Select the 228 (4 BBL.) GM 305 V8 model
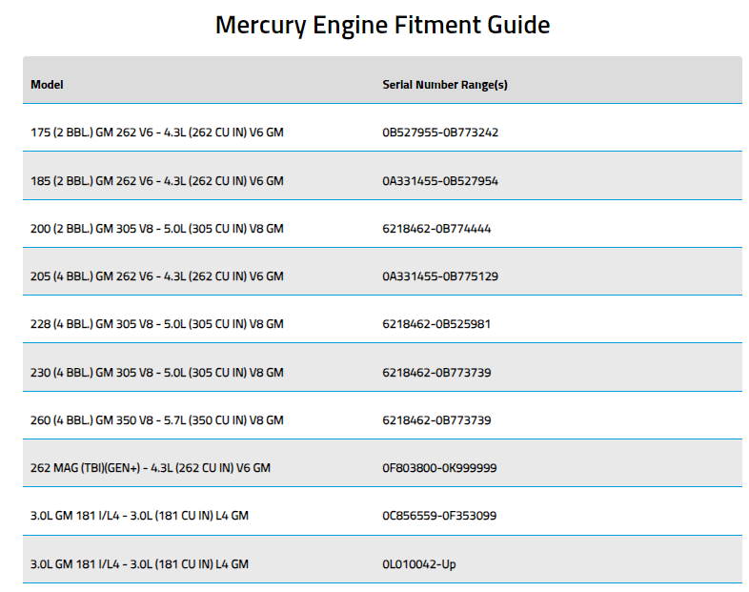 click(156, 324)
